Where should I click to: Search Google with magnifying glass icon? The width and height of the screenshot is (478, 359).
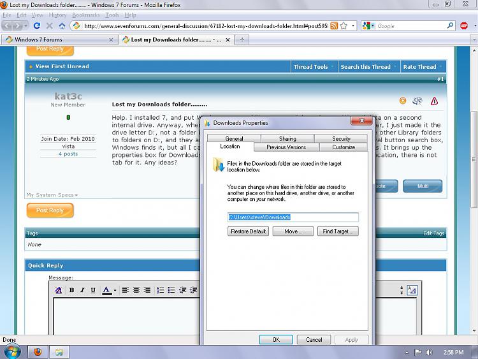click(x=450, y=26)
